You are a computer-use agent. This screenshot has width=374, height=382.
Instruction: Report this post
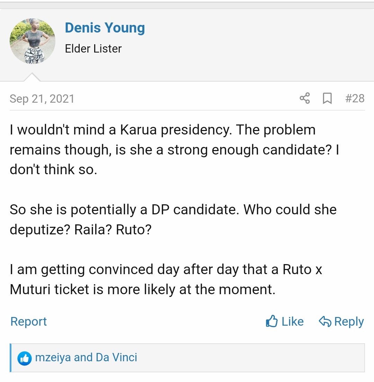pos(28,322)
